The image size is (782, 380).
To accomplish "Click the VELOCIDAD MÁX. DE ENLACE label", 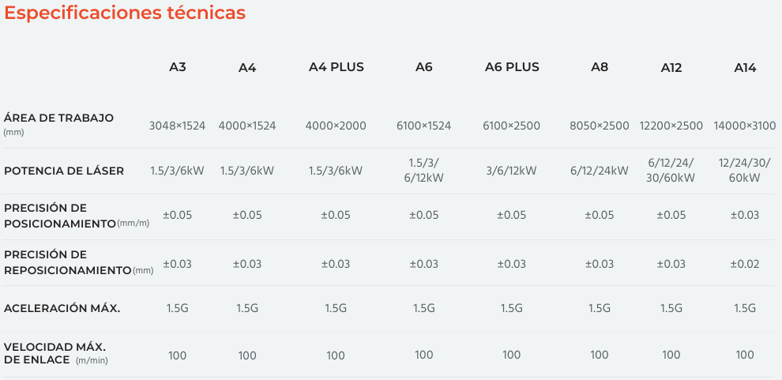I will (55, 353).
